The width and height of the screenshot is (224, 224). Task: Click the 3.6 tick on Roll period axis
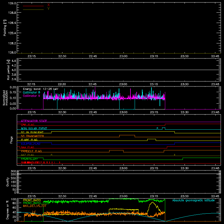(14, 79)
